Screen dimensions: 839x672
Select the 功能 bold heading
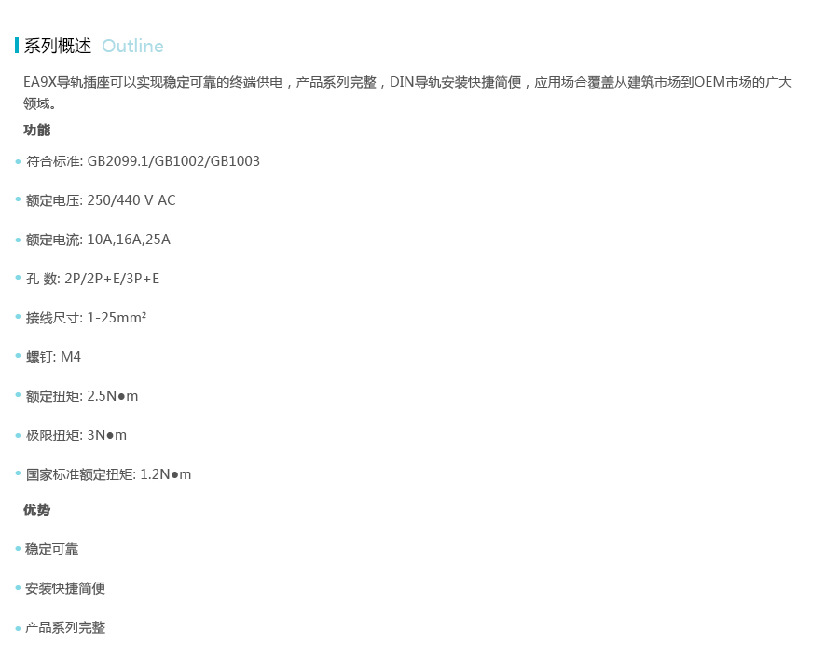37,130
